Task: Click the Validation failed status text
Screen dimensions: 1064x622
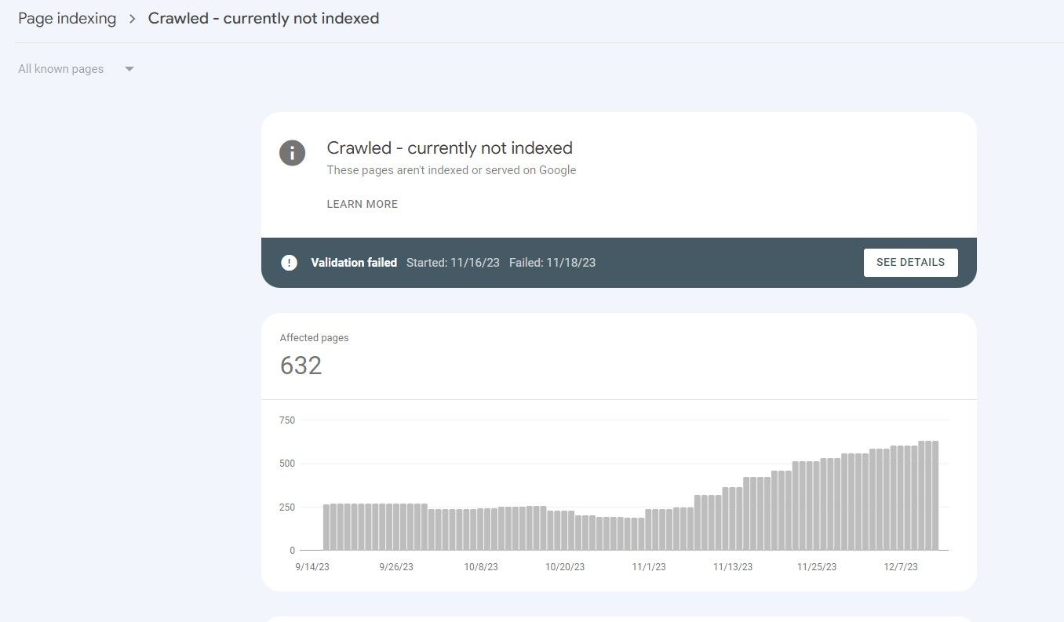Action: pyautogui.click(x=354, y=263)
